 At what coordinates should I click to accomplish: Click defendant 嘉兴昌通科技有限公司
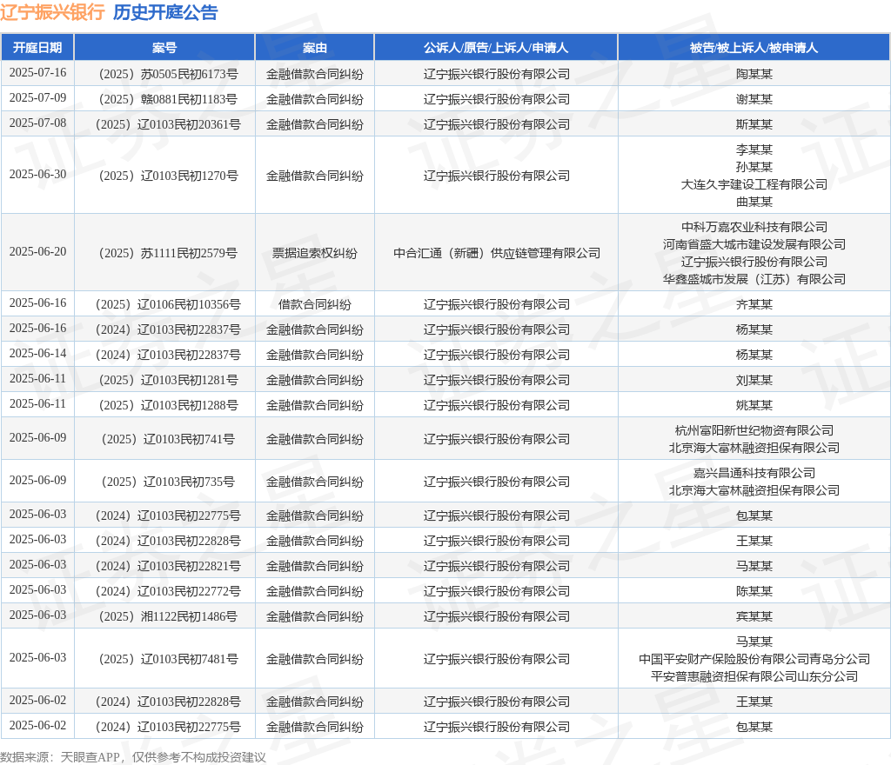coord(754,473)
